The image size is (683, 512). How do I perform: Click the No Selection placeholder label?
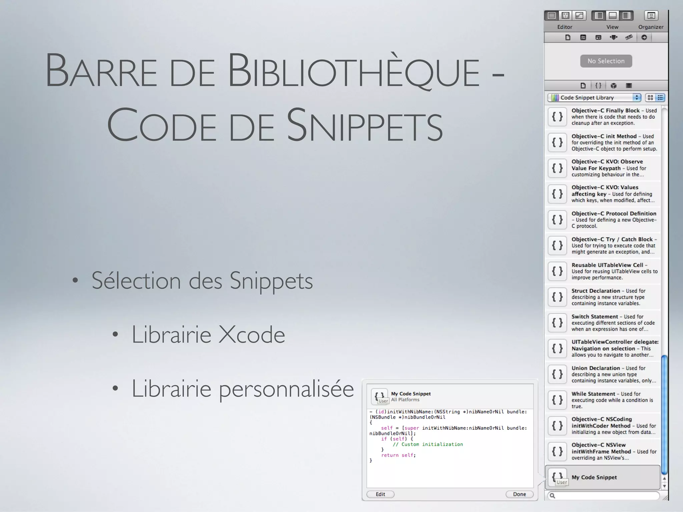pos(606,61)
